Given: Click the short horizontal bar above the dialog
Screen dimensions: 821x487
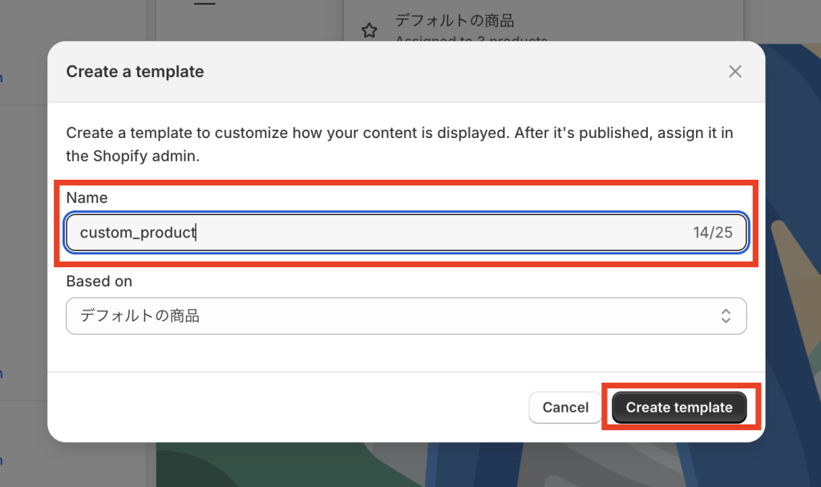Looking at the screenshot, I should tap(205, 4).
